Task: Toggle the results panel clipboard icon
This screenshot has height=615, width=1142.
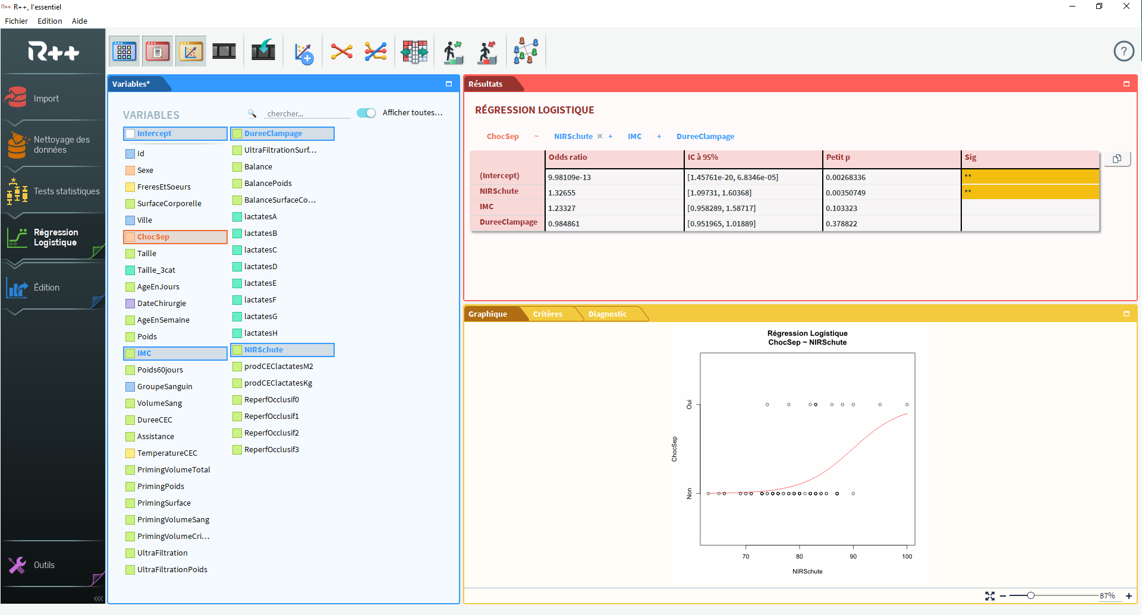Action: coord(158,52)
